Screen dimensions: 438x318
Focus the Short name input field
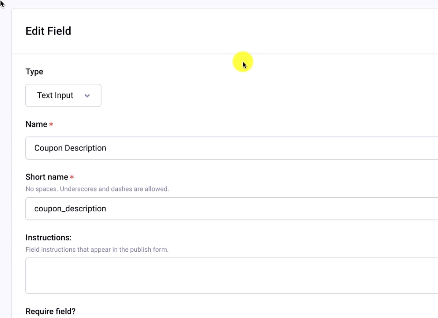(x=178, y=209)
